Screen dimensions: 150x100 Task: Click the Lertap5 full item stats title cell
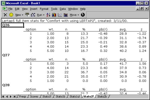[x=65, y=21]
